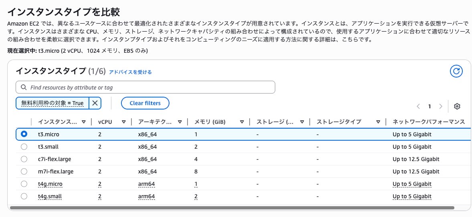Open table preferences gear icon

click(457, 106)
